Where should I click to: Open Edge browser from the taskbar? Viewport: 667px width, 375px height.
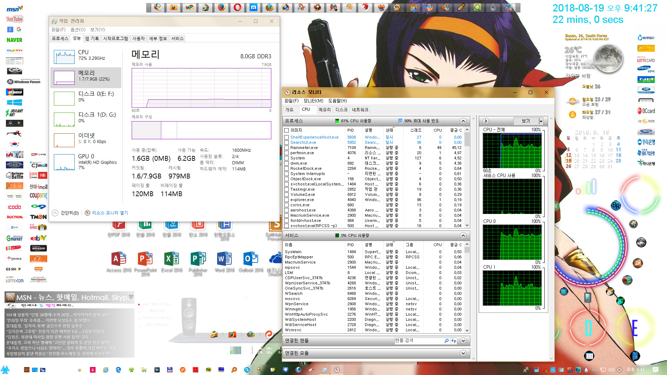pyautogui.click(x=118, y=370)
